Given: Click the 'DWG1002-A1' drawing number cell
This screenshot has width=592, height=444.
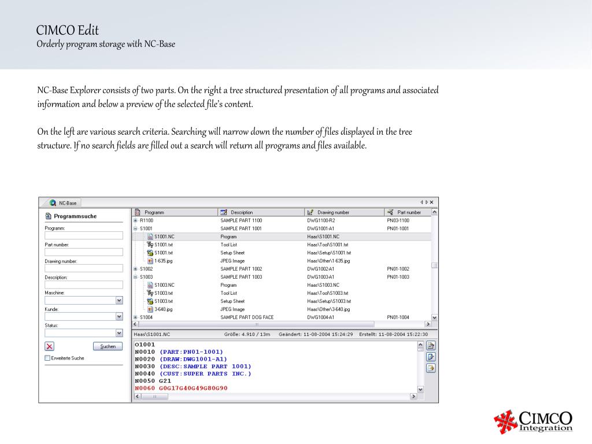Looking at the screenshot, I should click(x=320, y=269).
